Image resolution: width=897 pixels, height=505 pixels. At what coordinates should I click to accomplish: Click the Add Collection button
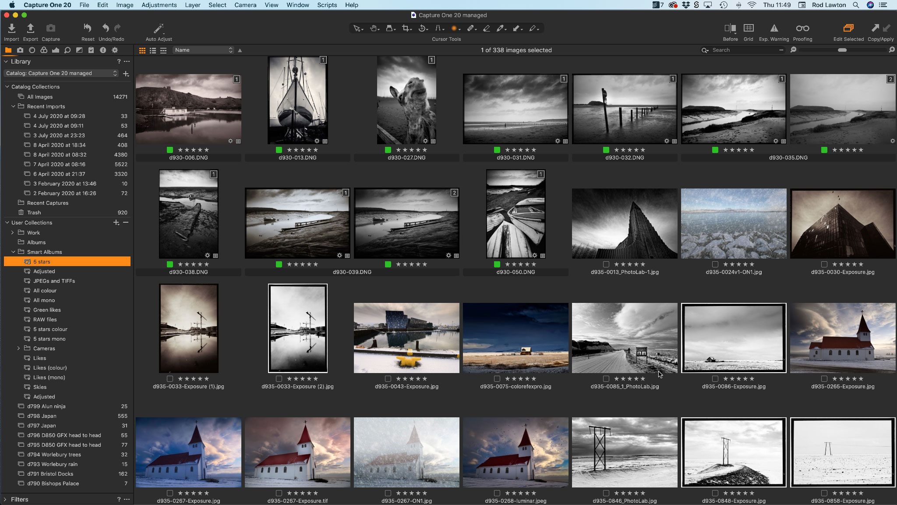[x=116, y=223]
